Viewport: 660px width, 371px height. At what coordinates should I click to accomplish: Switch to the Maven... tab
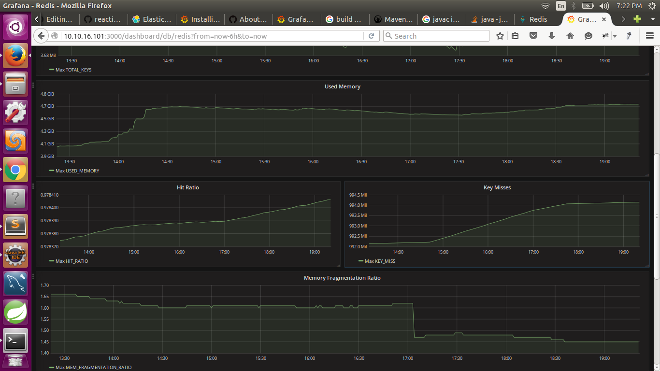pos(393,19)
